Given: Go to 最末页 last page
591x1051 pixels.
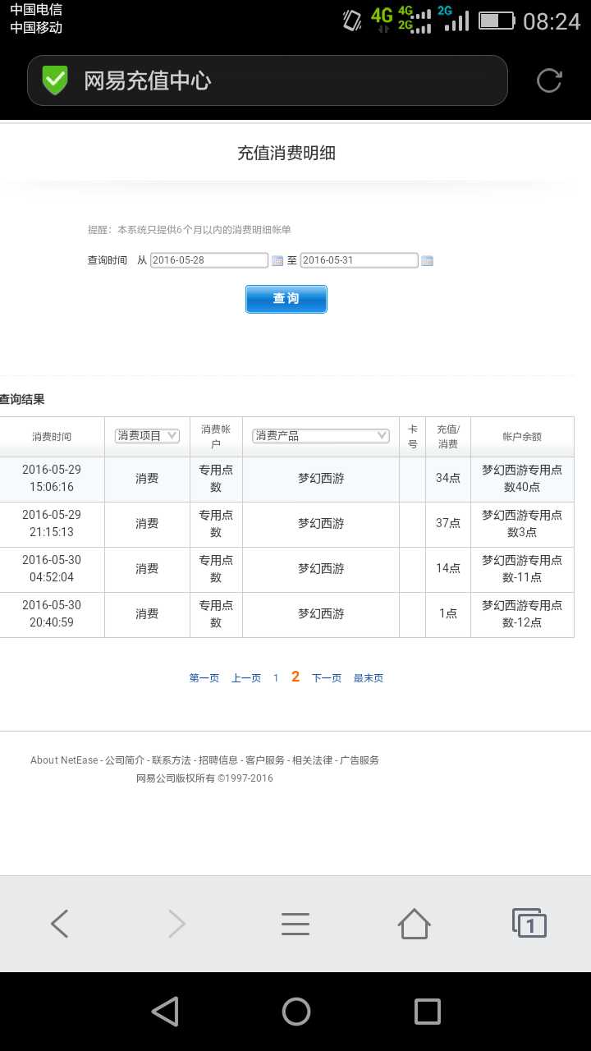Looking at the screenshot, I should 369,678.
